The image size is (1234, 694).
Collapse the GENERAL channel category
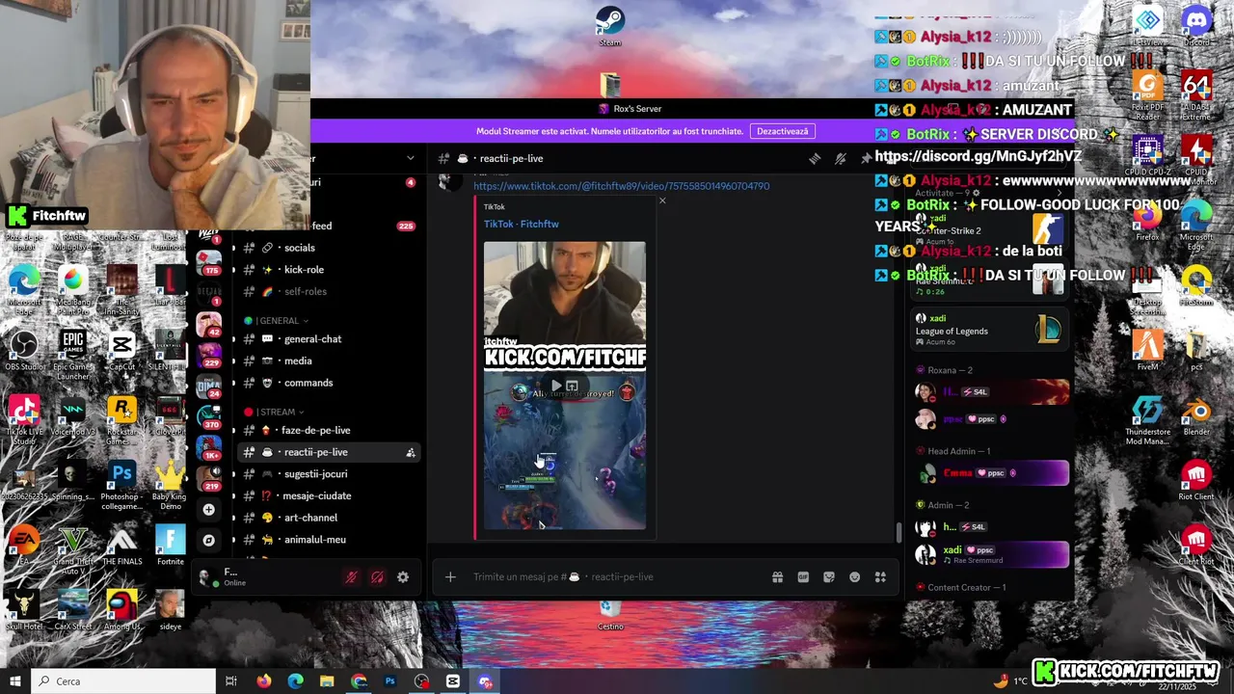[x=277, y=321]
